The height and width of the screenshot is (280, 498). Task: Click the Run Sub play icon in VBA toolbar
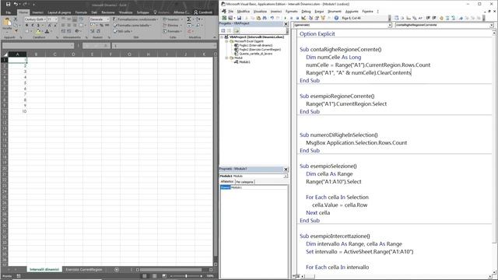click(286, 18)
